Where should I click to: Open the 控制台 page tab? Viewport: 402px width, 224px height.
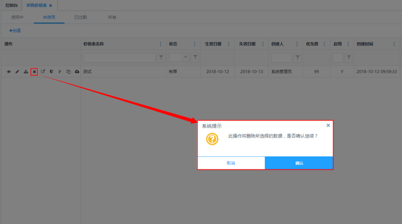pos(11,5)
